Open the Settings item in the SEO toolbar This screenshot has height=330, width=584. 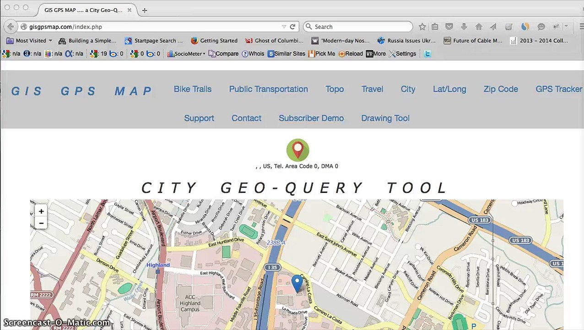pos(402,54)
